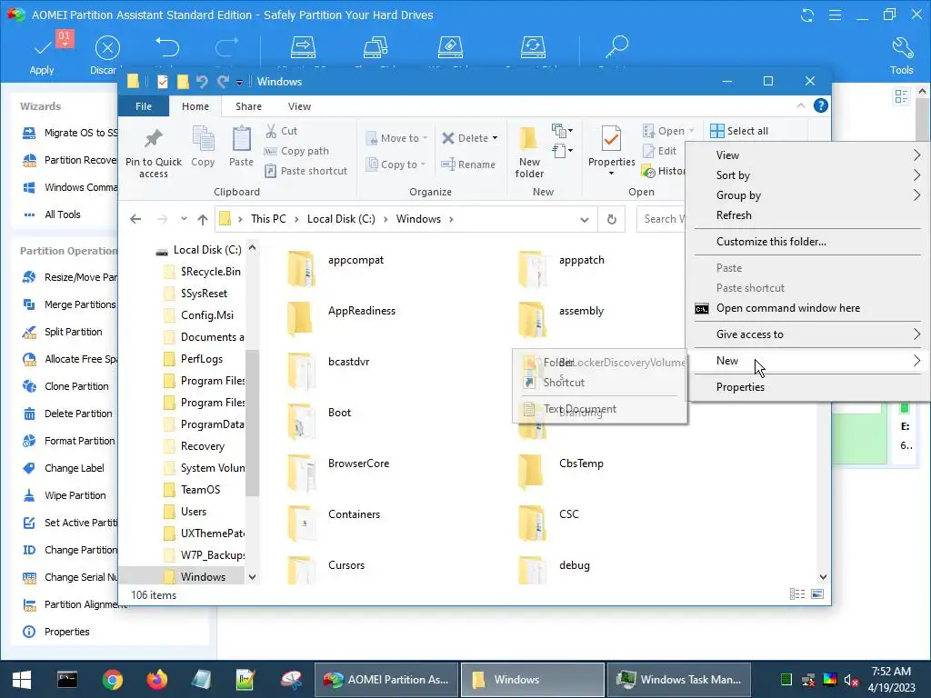This screenshot has height=698, width=931.
Task: Switch to the Share ribbon tab
Action: (248, 106)
